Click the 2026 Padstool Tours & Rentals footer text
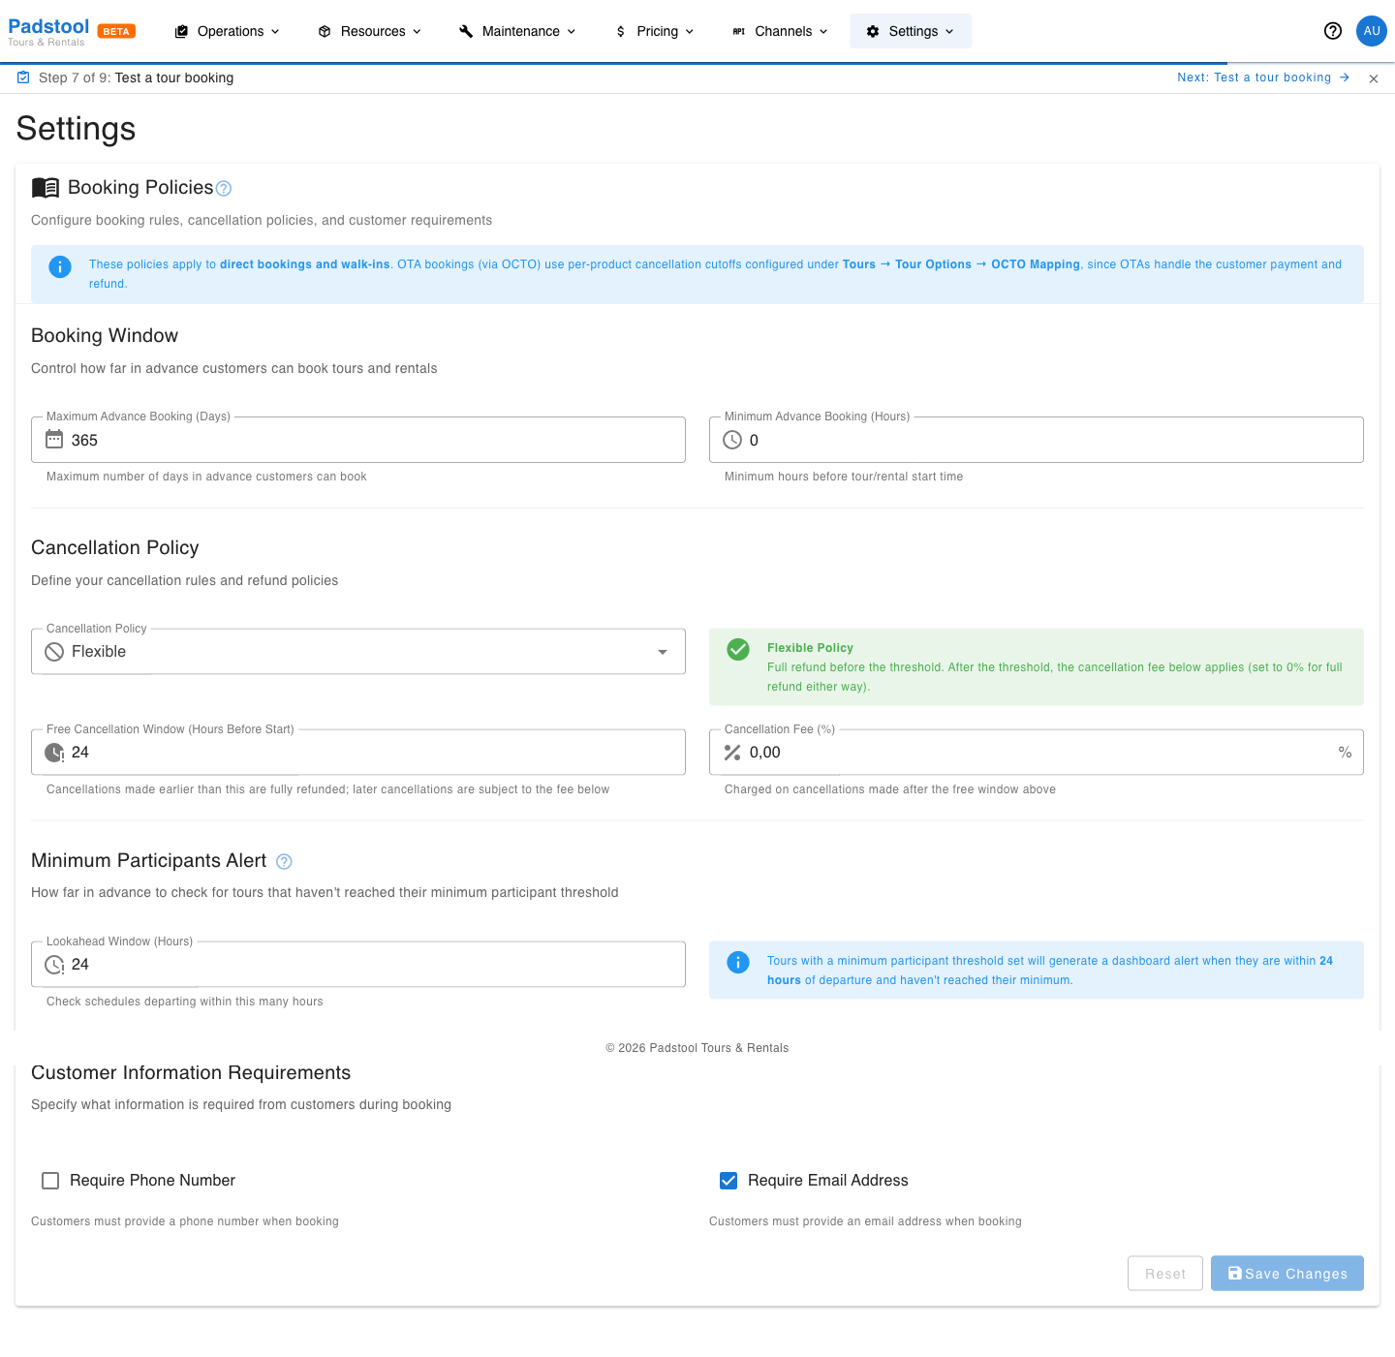1395x1357 pixels. [697, 1048]
